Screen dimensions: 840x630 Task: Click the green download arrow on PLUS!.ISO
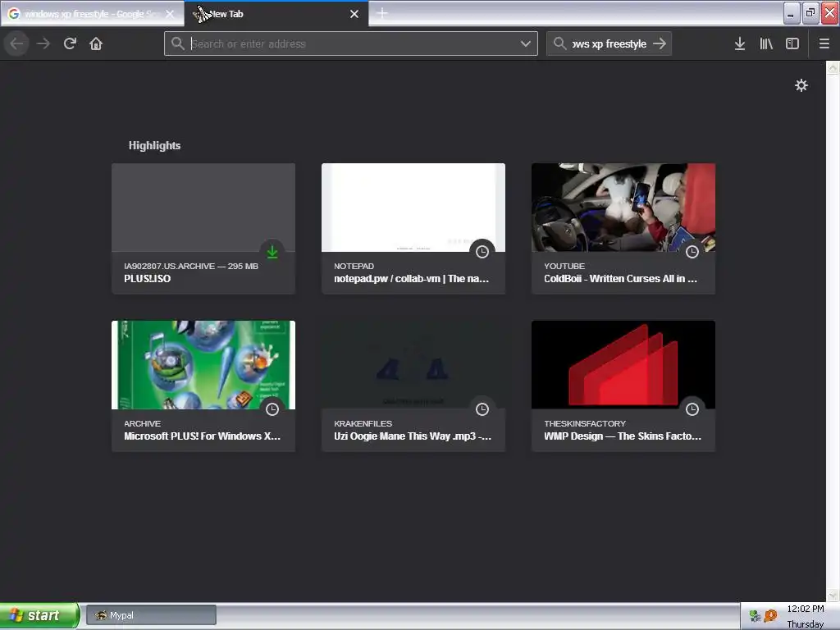(272, 251)
